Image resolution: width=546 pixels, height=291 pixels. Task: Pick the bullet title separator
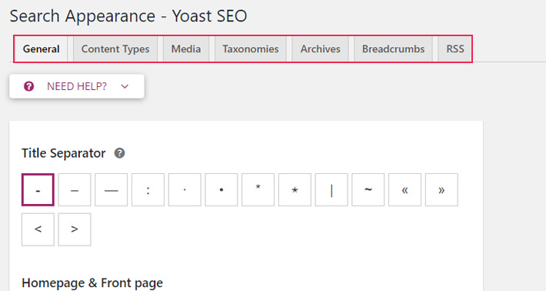tap(221, 190)
